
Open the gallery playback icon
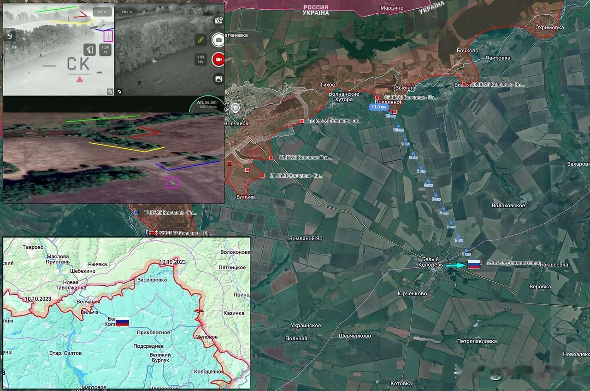tap(218, 79)
